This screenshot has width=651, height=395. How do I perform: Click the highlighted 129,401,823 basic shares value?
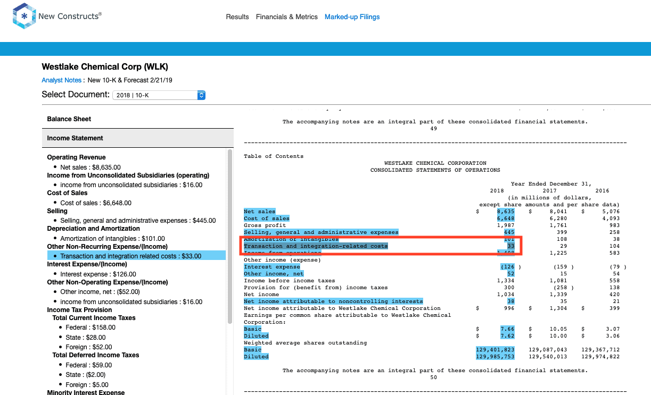tap(496, 350)
